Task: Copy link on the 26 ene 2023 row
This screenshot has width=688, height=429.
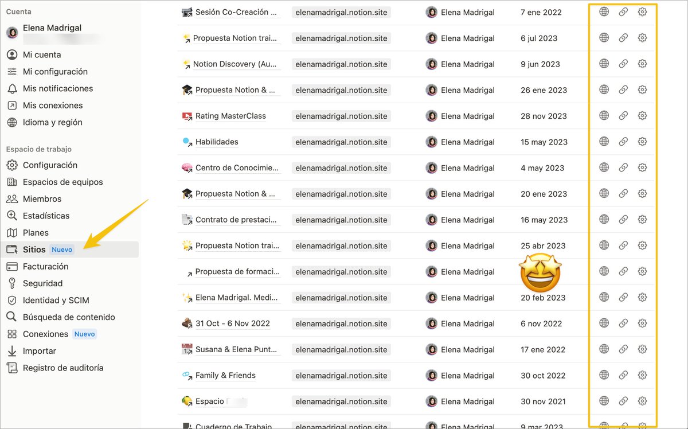Action: (623, 89)
